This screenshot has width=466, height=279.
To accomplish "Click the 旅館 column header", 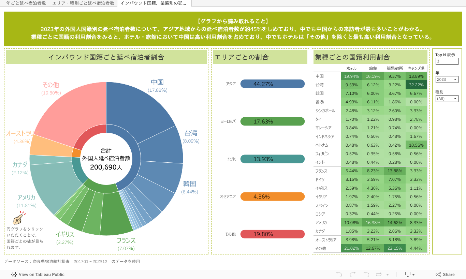I will click(x=373, y=68).
